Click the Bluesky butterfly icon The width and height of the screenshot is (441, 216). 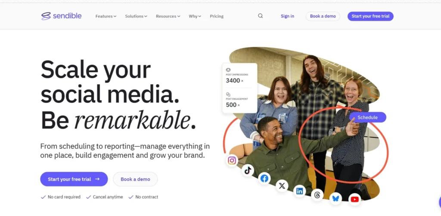click(x=335, y=198)
